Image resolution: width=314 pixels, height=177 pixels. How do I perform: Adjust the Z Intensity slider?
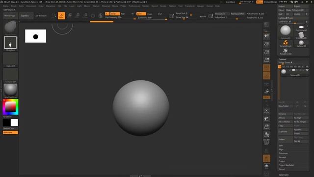(152, 18)
